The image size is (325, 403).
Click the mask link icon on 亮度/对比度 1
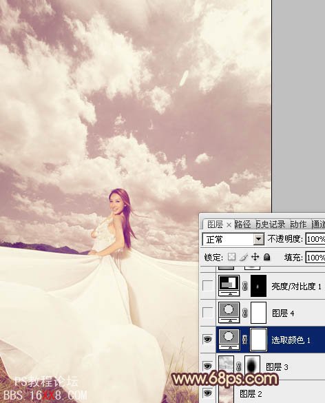(245, 286)
